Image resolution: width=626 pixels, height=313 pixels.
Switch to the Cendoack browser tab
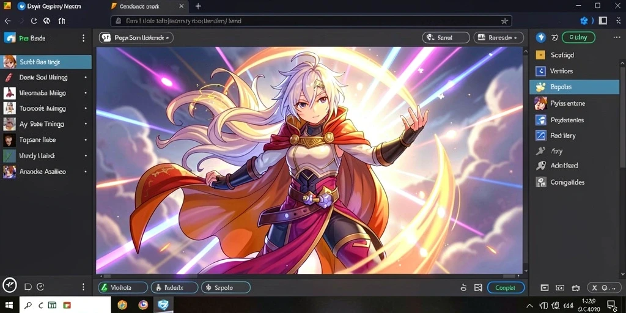(x=148, y=6)
